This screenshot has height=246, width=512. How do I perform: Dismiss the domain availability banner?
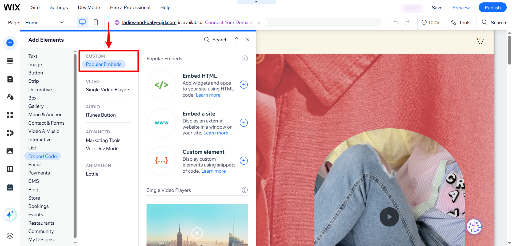(x=259, y=23)
